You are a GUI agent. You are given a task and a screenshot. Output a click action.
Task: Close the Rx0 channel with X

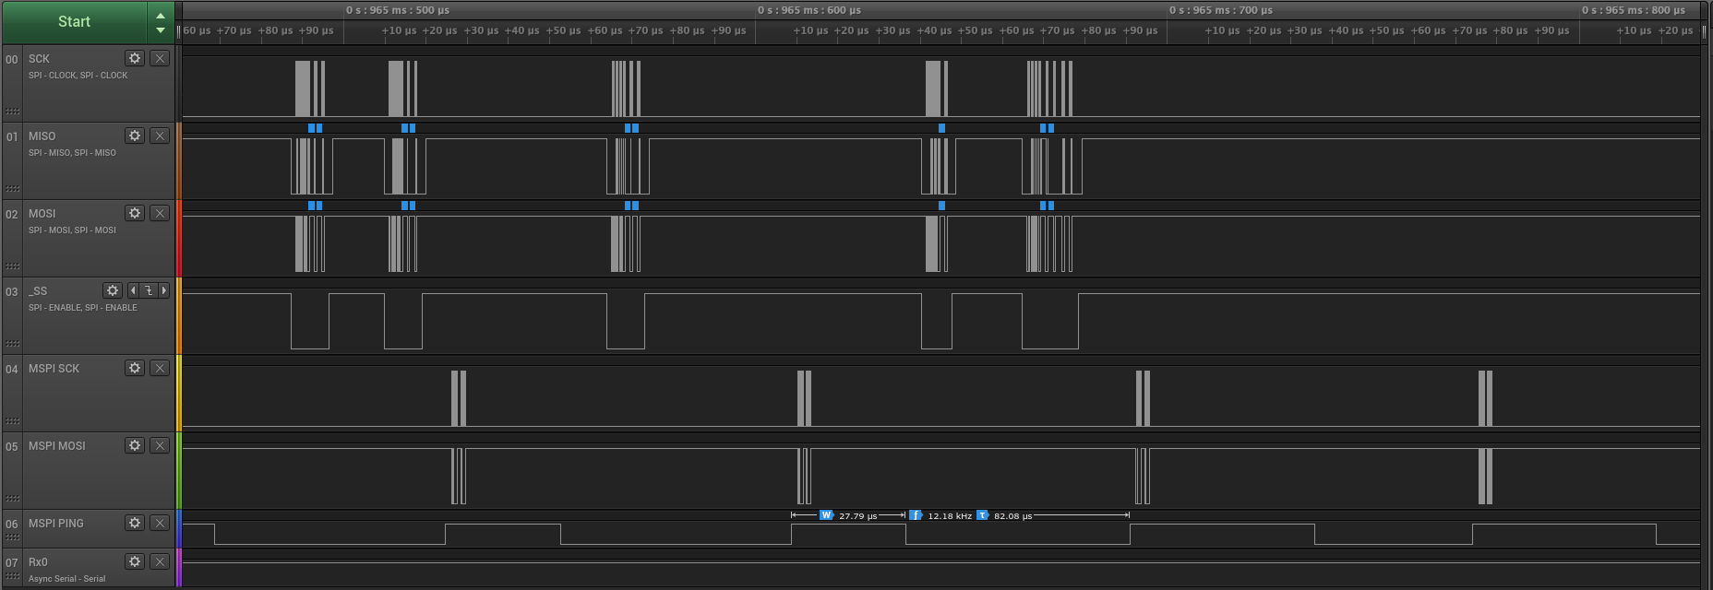pos(160,561)
